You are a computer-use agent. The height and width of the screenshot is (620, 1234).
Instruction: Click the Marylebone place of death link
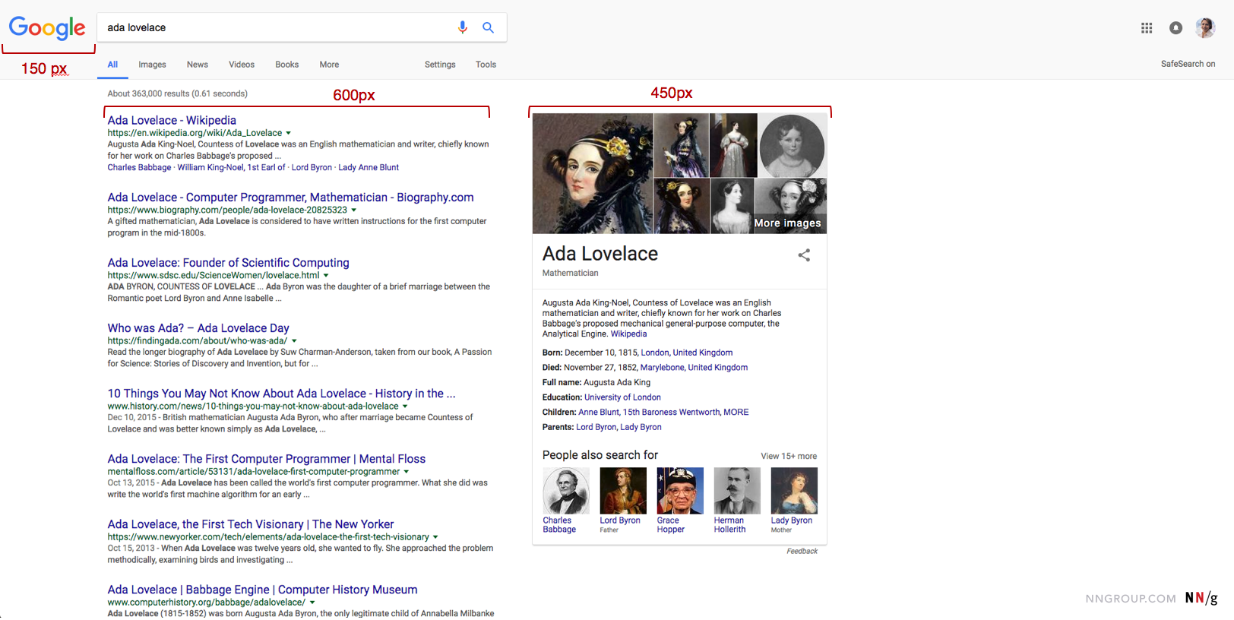(662, 368)
